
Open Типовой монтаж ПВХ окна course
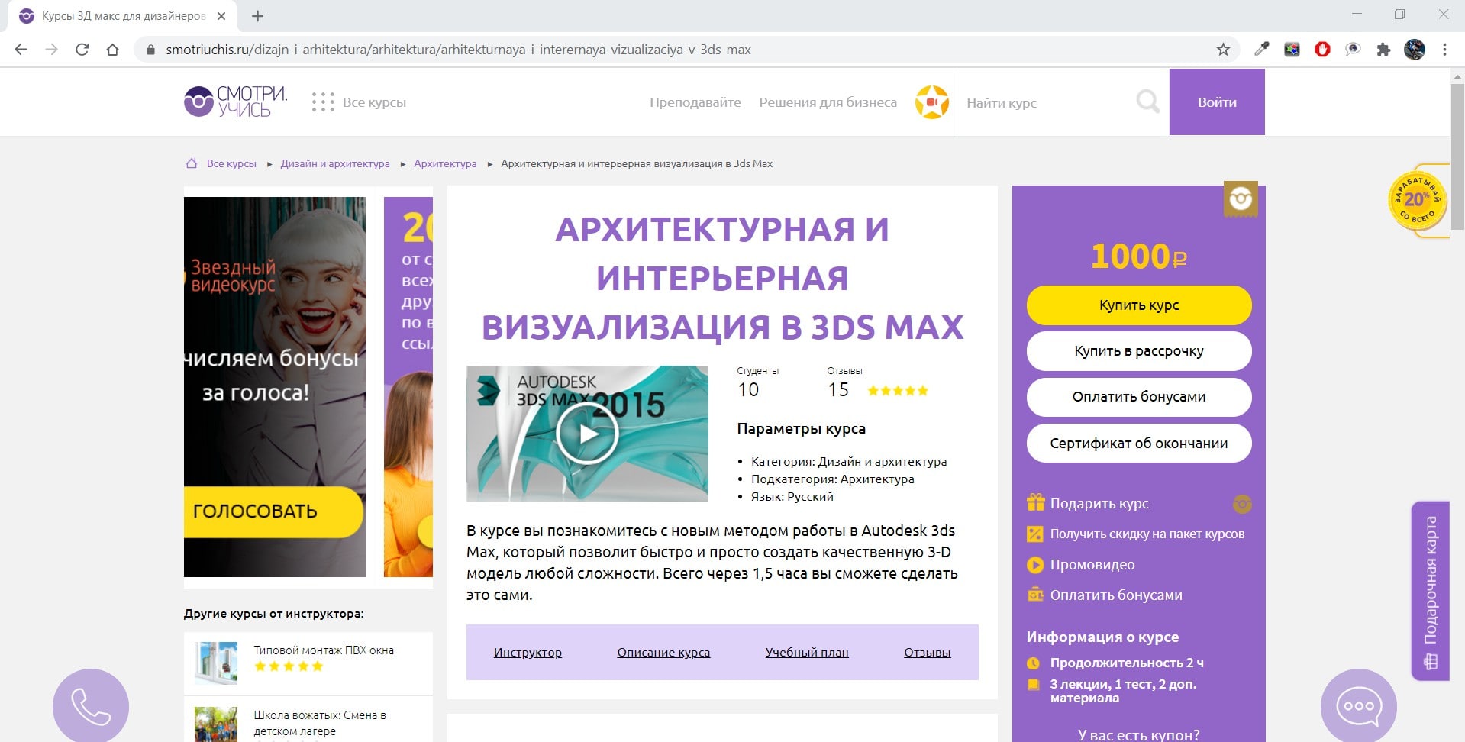click(x=324, y=650)
